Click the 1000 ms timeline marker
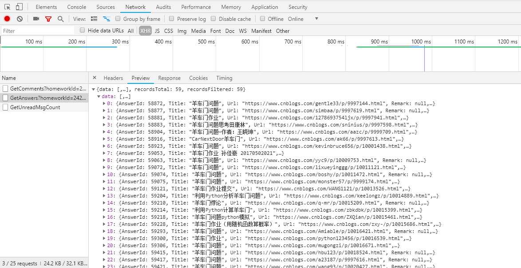 click(421, 42)
